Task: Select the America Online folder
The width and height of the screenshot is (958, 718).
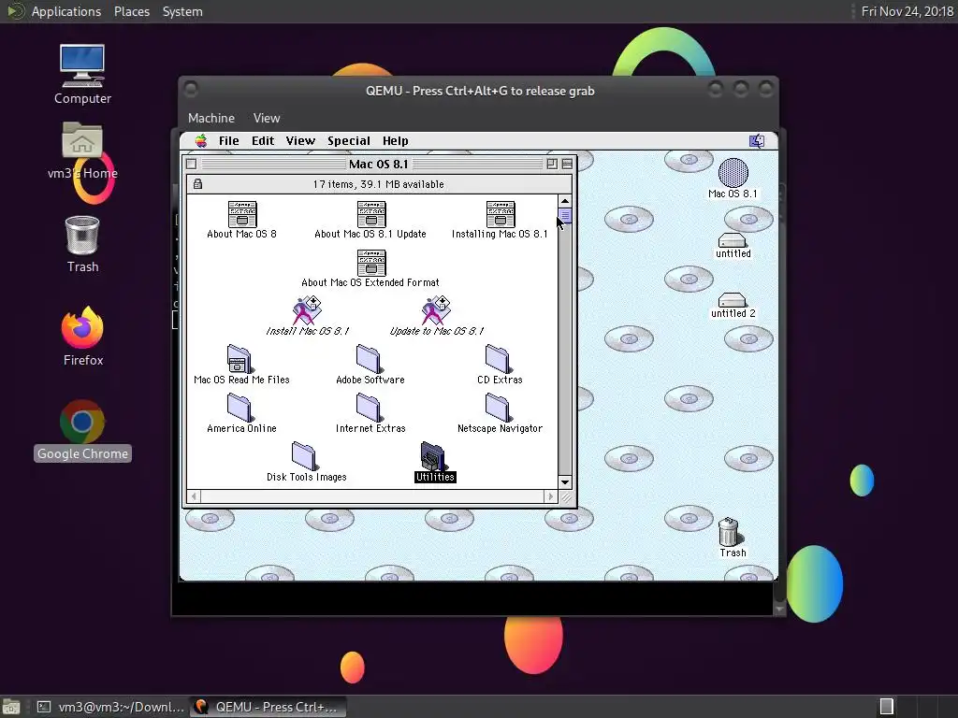Action: tap(239, 408)
